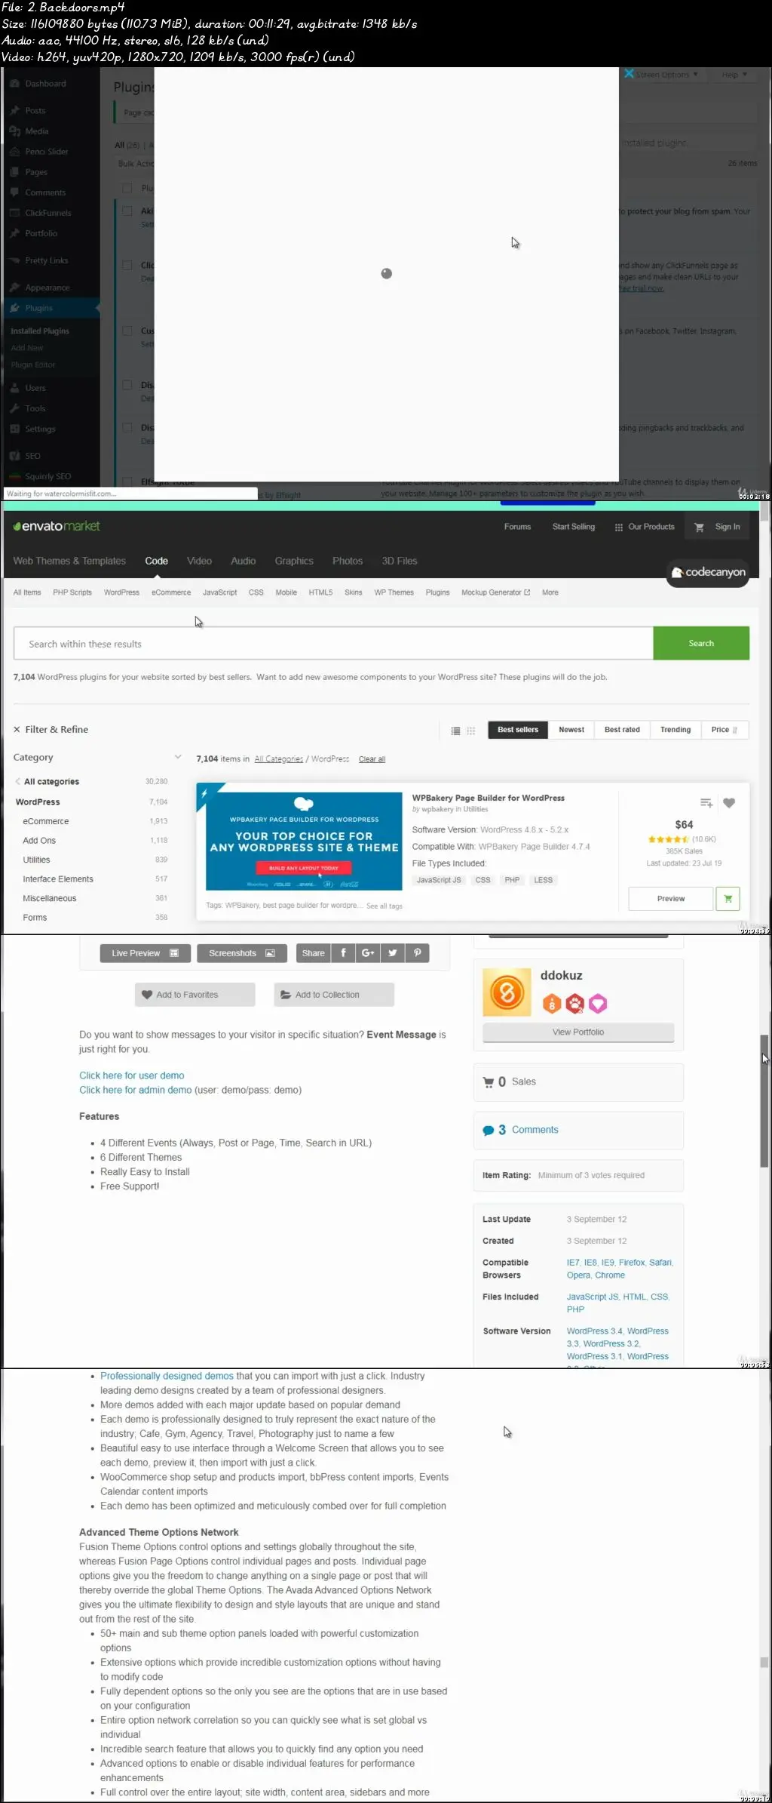
Task: Click the green Search button
Action: 701,644
